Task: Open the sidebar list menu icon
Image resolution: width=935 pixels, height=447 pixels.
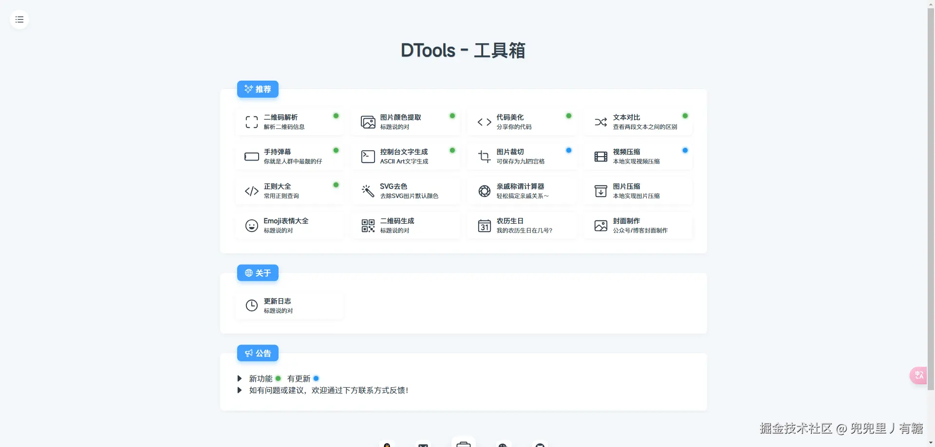Action: 19,19
